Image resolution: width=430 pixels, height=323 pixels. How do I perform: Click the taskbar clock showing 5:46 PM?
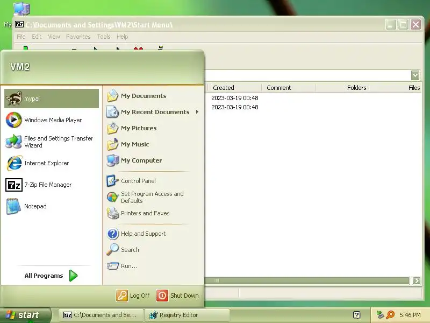pos(410,315)
